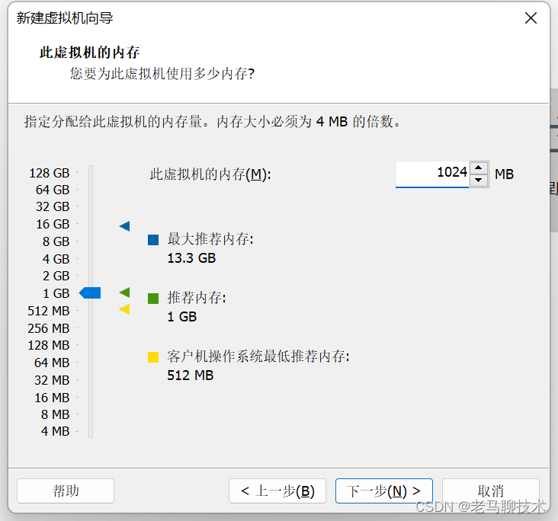Select the 4 MB mark on the memory scale
This screenshot has height=521, width=558.
tap(55, 431)
